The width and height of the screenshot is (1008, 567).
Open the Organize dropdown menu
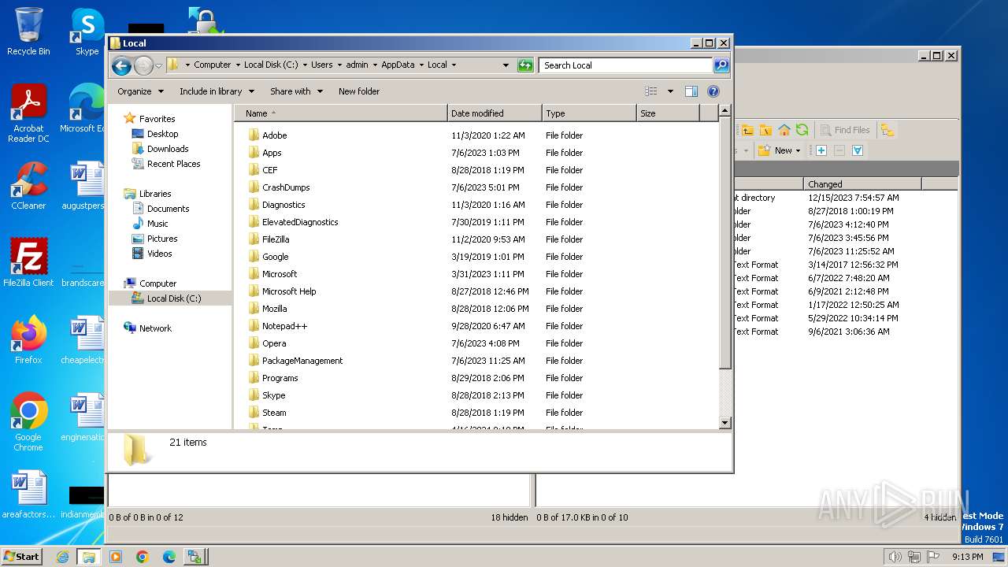point(141,91)
